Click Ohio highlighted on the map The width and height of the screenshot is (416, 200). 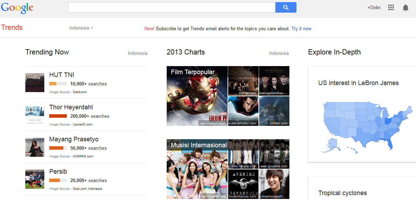tap(388, 122)
